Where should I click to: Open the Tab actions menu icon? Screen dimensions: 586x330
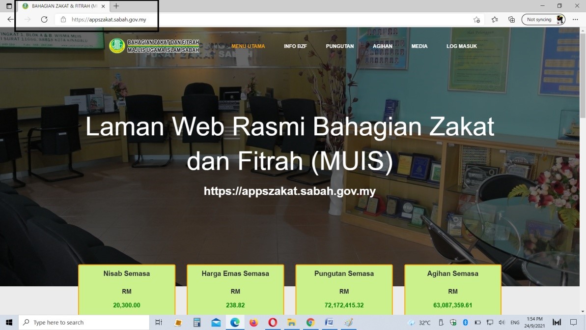tap(9, 6)
